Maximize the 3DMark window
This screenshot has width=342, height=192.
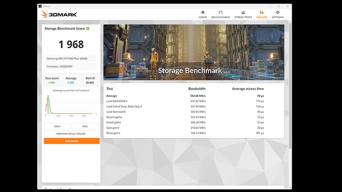tap(279, 6)
